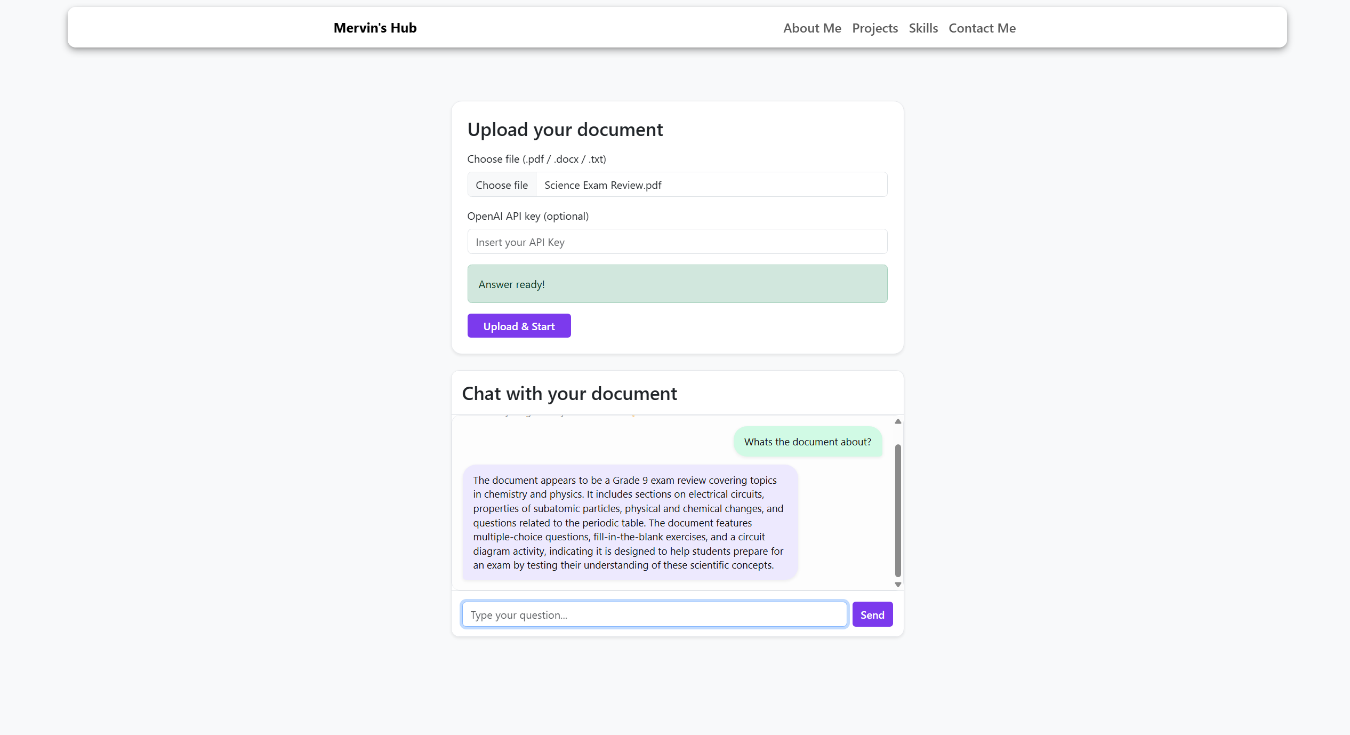Open the Skills nav link
The height and width of the screenshot is (735, 1350).
click(923, 28)
